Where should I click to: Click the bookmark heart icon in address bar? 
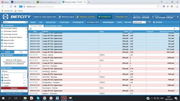pyautogui.click(x=158, y=6)
